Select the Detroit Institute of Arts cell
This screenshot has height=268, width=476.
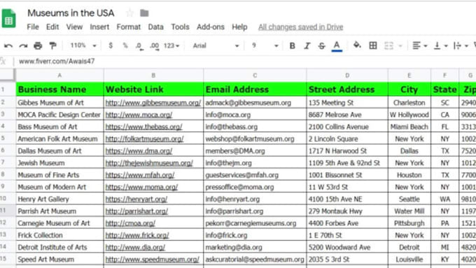(x=59, y=248)
